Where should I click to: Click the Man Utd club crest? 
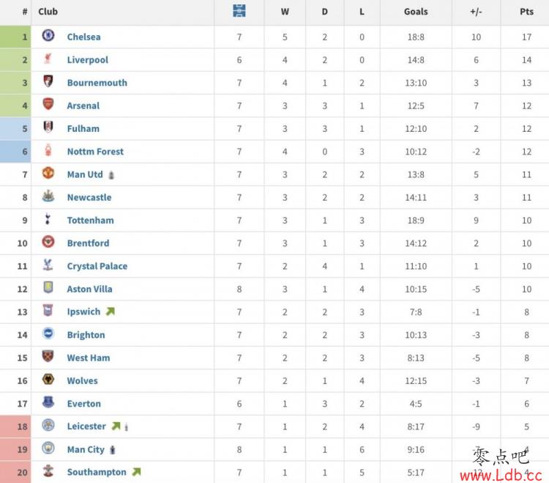click(x=48, y=173)
